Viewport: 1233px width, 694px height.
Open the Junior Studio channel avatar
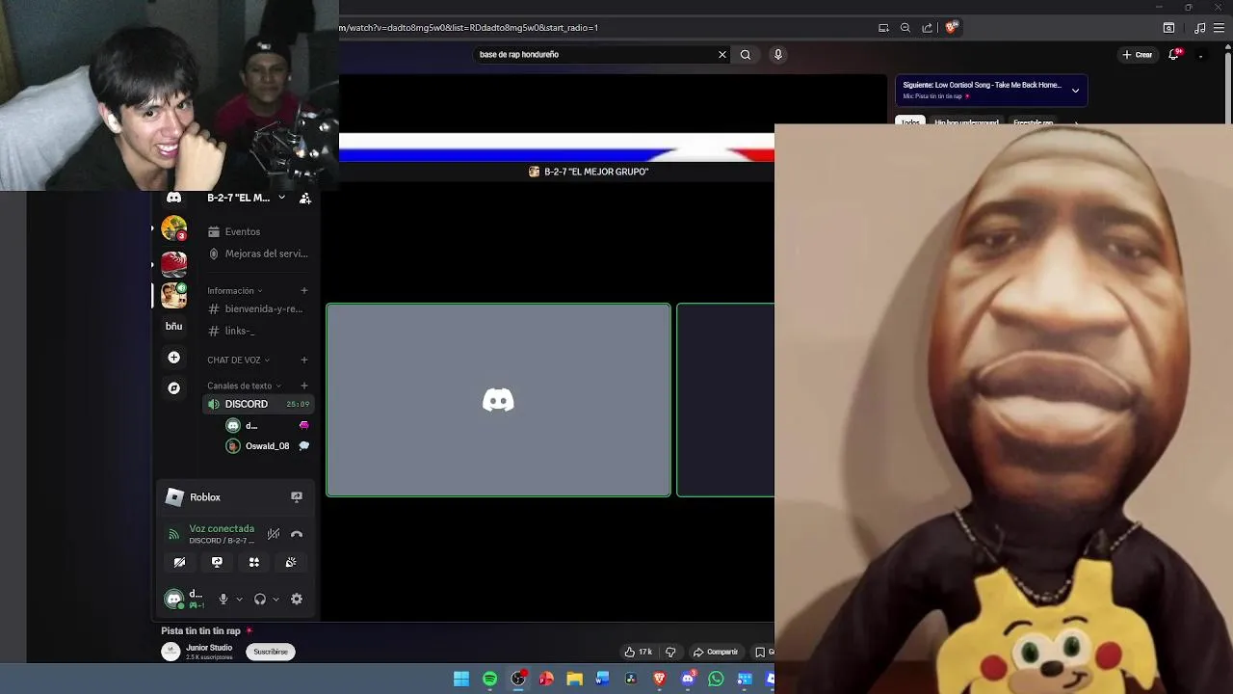171,652
